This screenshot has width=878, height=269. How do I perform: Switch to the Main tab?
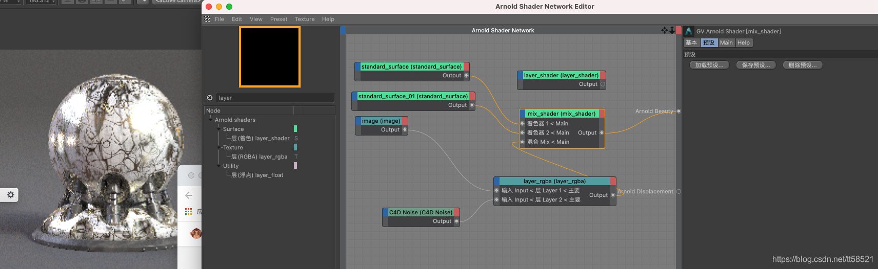tap(726, 43)
